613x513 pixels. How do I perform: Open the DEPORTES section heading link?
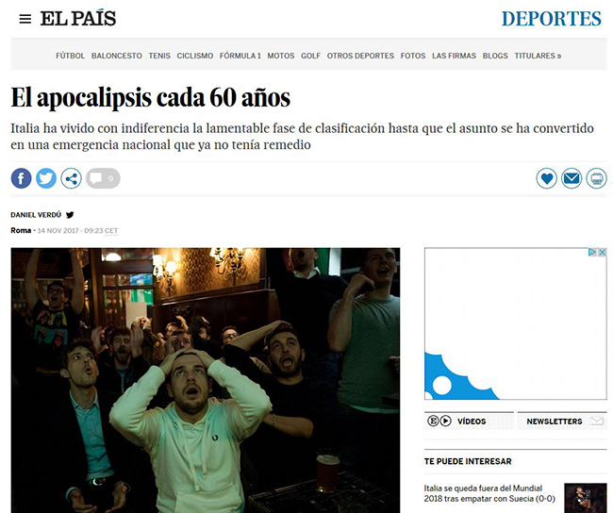pos(552,19)
